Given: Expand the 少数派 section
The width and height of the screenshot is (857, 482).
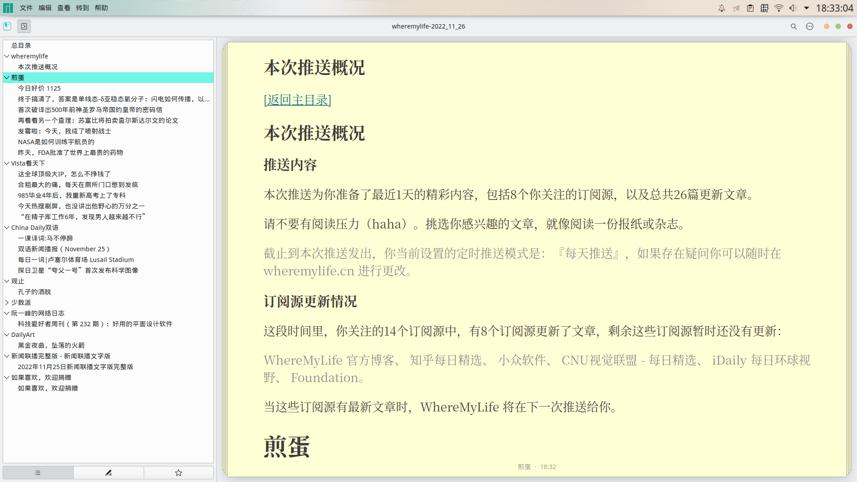Looking at the screenshot, I should (x=6, y=302).
